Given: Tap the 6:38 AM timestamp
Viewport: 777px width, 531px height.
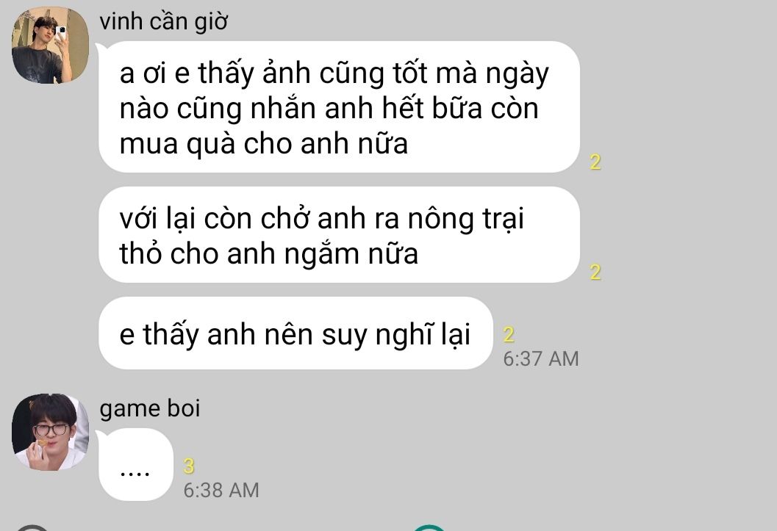Looking at the screenshot, I should 221,491.
